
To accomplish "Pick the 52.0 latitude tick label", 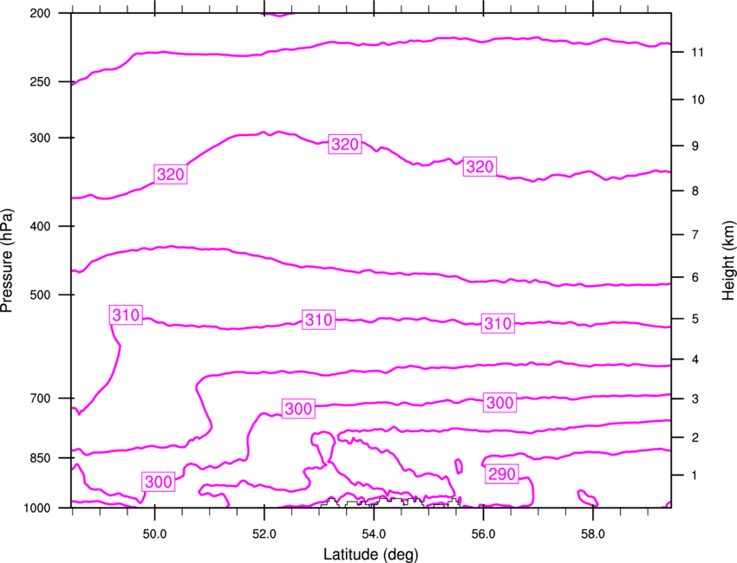I will [x=264, y=534].
